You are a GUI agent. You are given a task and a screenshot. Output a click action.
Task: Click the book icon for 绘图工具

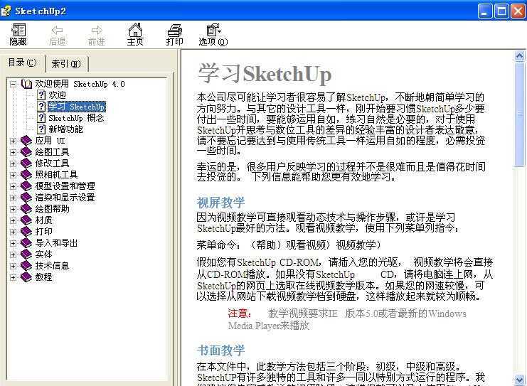(26, 152)
